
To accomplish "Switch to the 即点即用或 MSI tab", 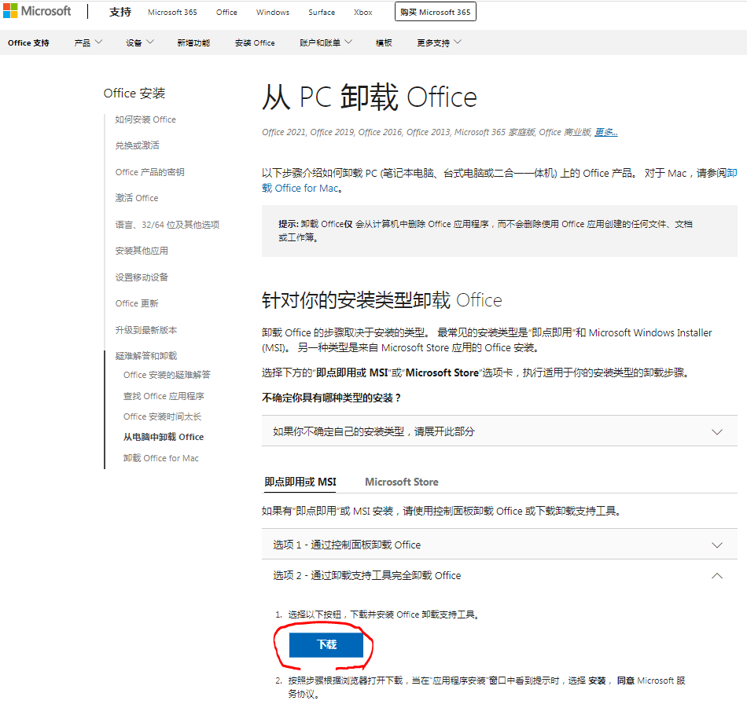I will 300,482.
